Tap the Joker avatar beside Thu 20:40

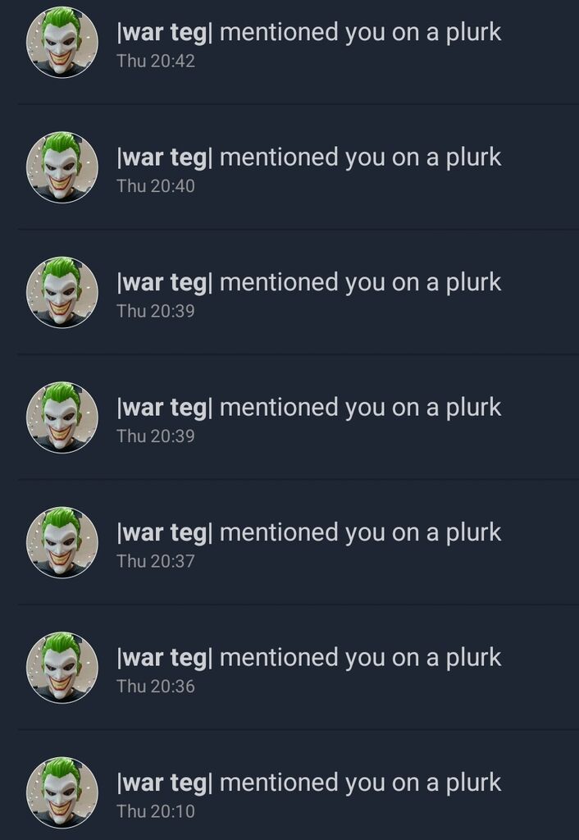click(62, 167)
